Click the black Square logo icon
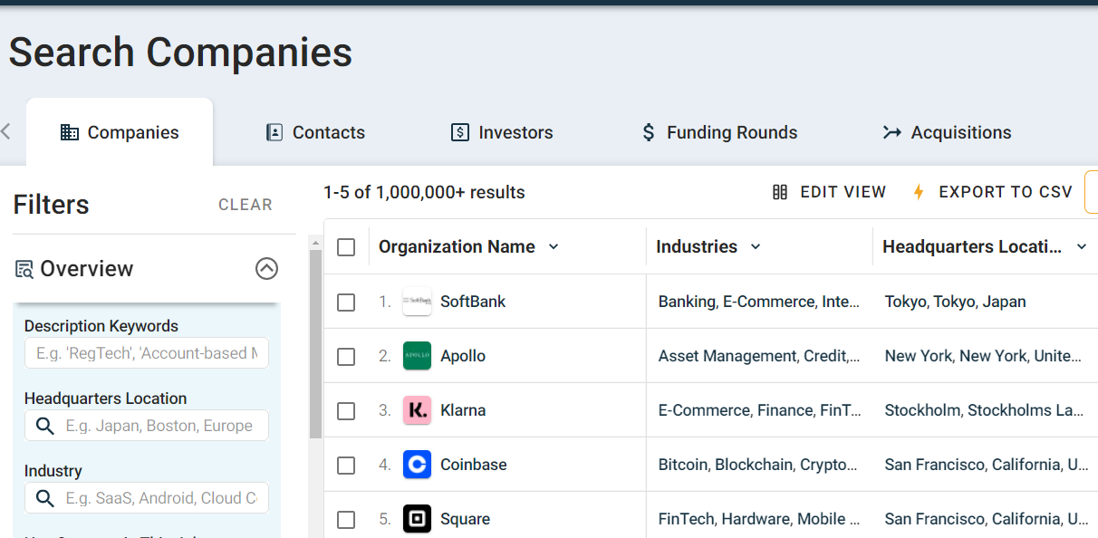Viewport: 1098px width, 538px height. (417, 519)
